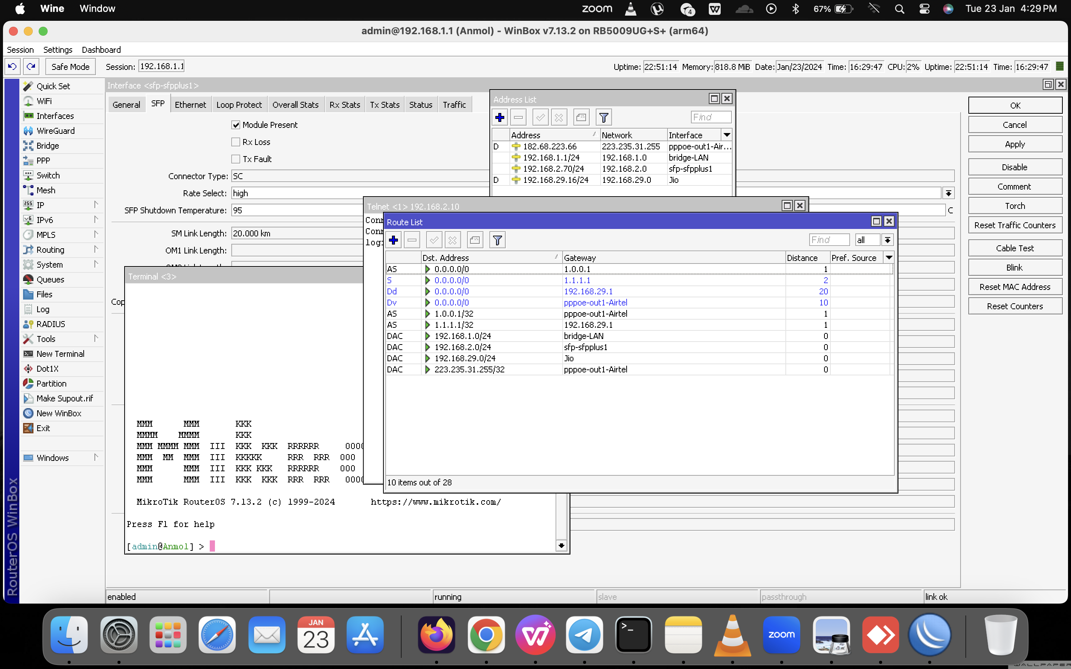Expand the Rate Select dropdown arrow
Screen dimensions: 1071x669
948,193
